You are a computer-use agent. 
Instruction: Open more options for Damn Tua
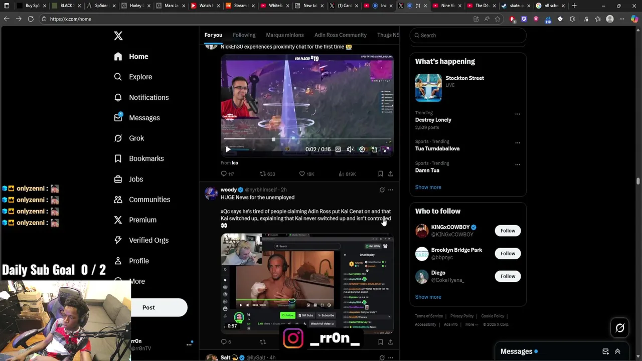[x=518, y=164]
